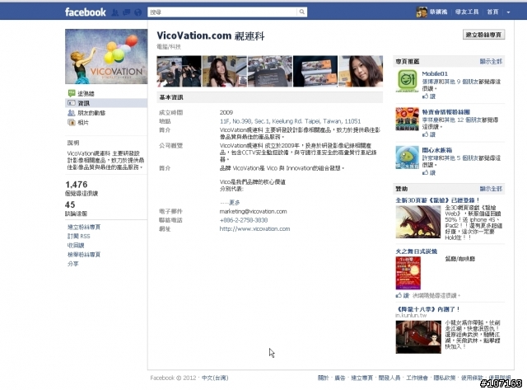527x390 pixels.
Task: Open second photo thumbnail of woman in white
Action: pyautogui.click(x=224, y=72)
